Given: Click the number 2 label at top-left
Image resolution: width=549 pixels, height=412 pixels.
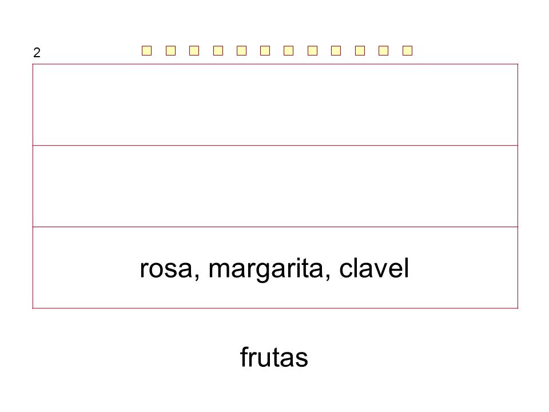Looking at the screenshot, I should (x=37, y=53).
